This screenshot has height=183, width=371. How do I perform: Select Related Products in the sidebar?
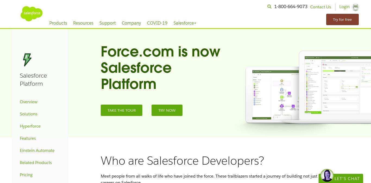click(36, 163)
